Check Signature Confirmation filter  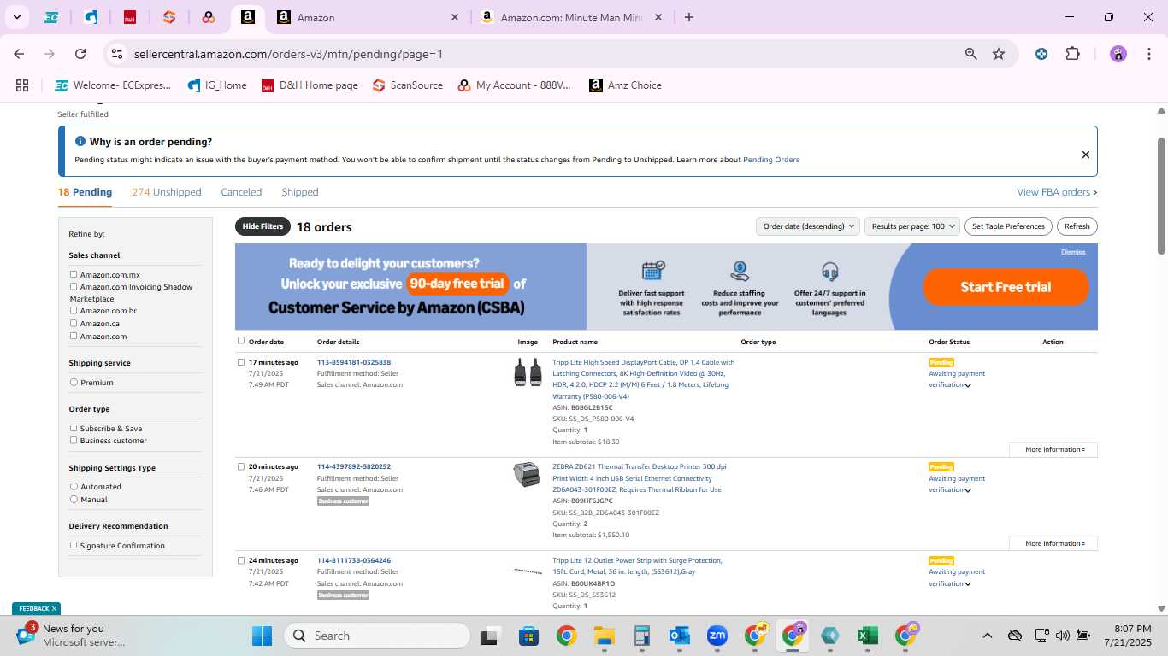pyautogui.click(x=74, y=545)
